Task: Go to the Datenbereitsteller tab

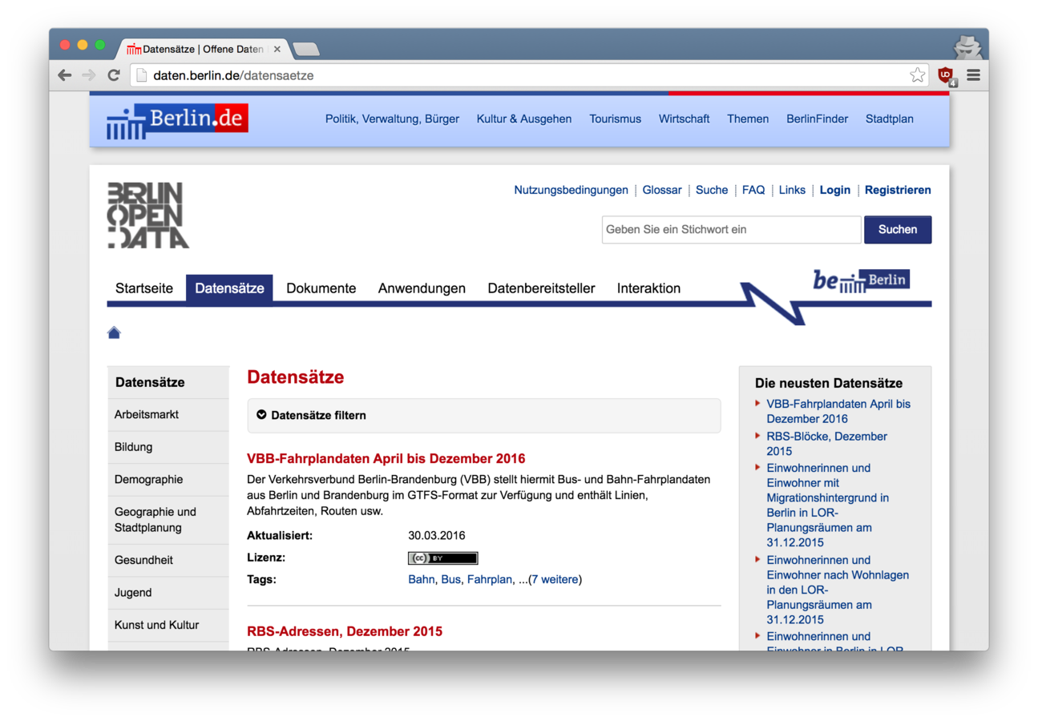Action: point(541,288)
